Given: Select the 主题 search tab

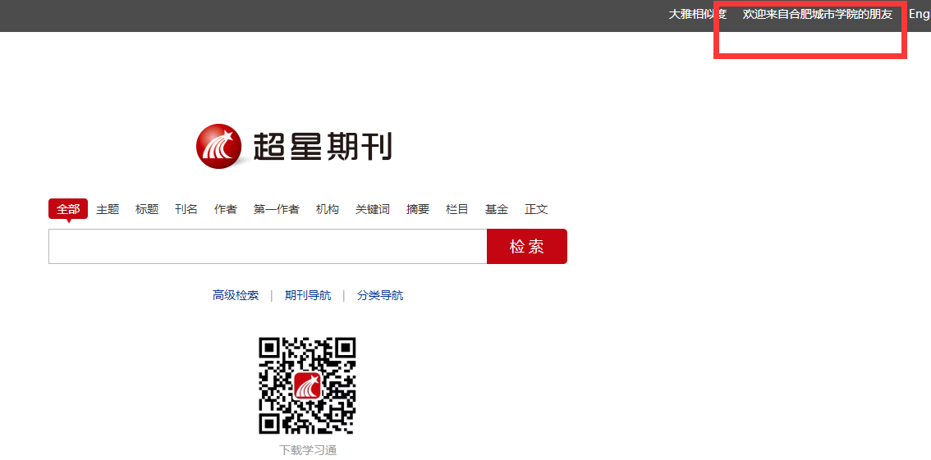Looking at the screenshot, I should (108, 208).
